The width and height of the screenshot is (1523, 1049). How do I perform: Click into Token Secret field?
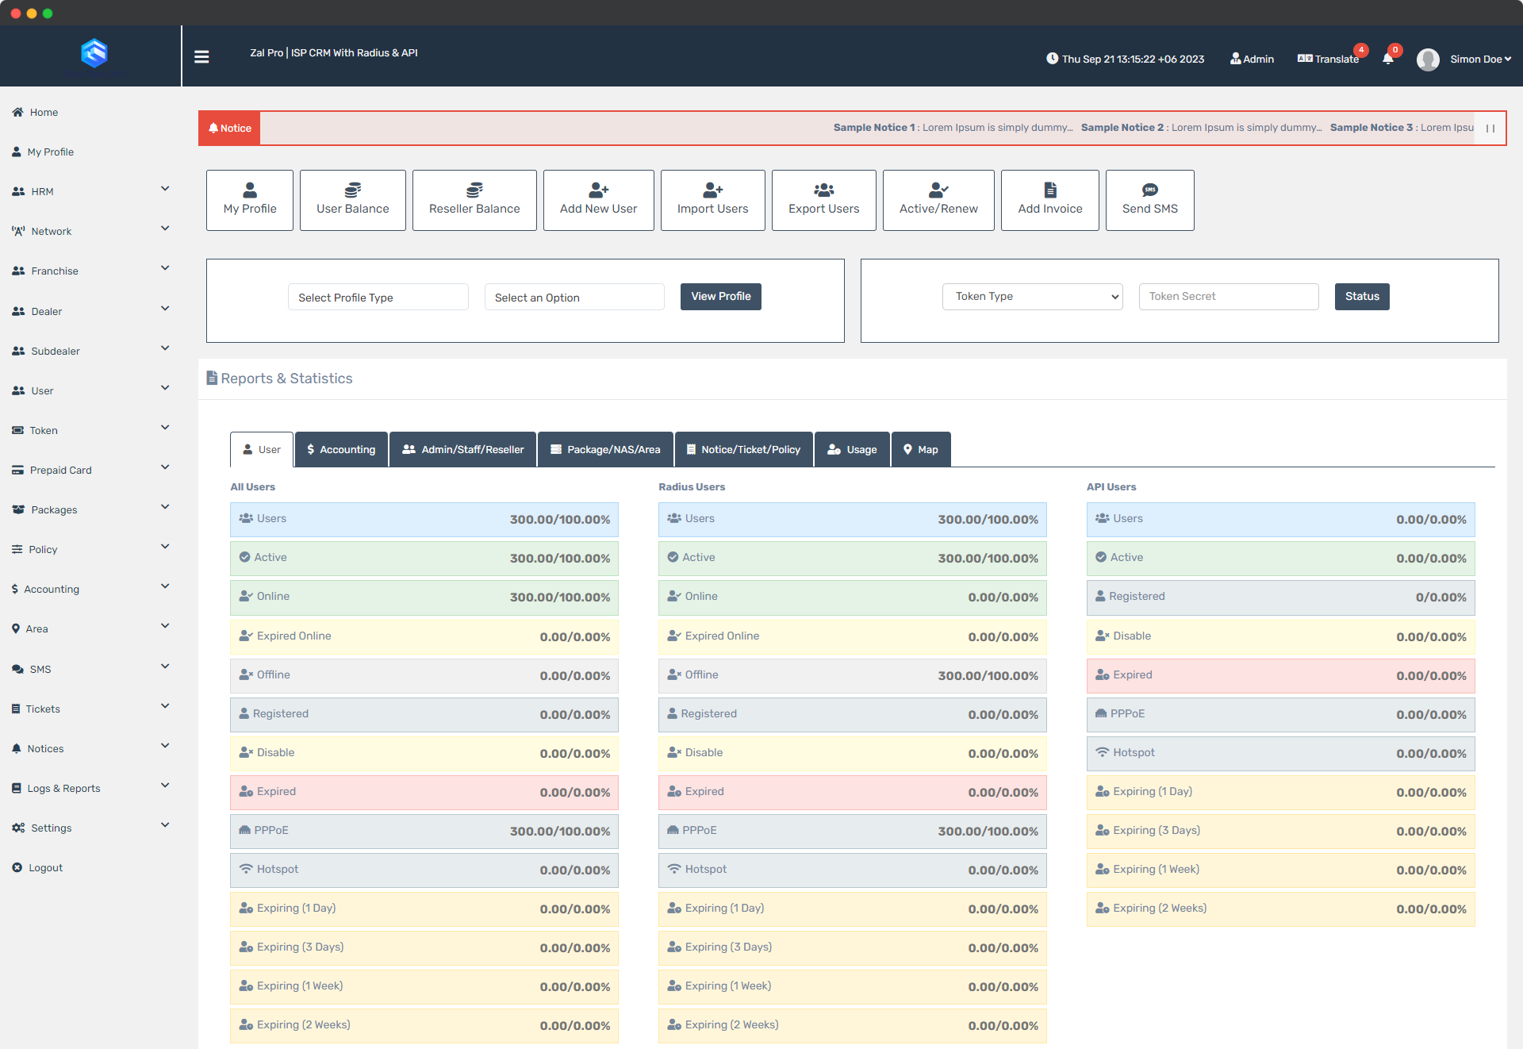pos(1229,296)
